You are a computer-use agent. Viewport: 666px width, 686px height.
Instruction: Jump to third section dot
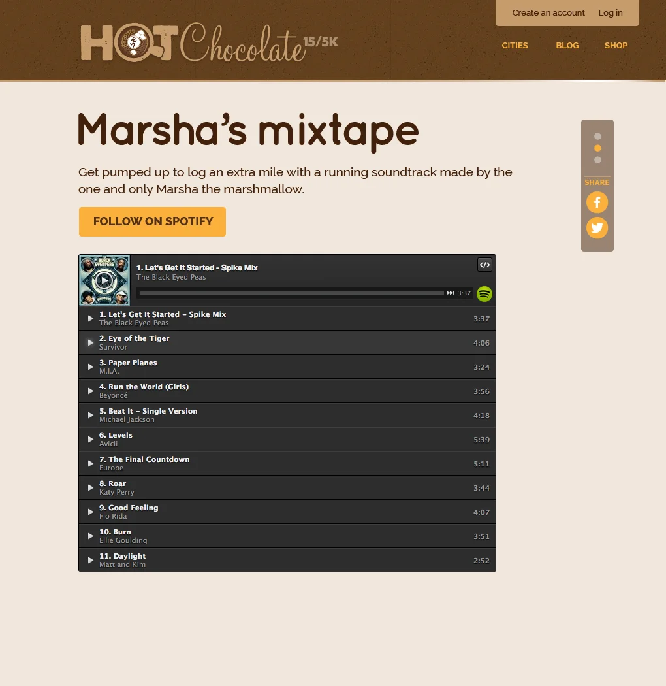point(597,160)
